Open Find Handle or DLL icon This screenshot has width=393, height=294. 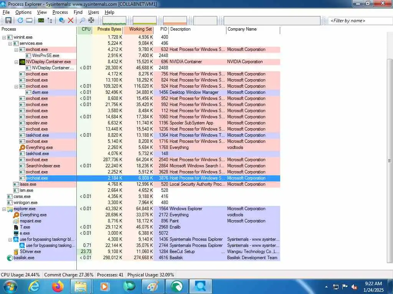(82, 21)
